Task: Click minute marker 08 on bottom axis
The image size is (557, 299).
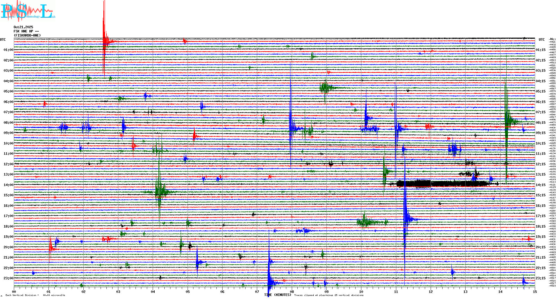Action: [292, 292]
